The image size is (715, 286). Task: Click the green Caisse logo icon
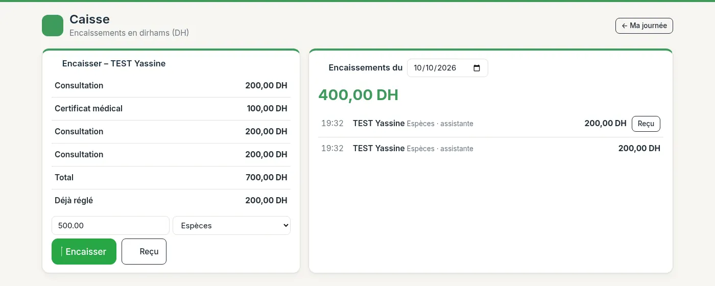(53, 26)
